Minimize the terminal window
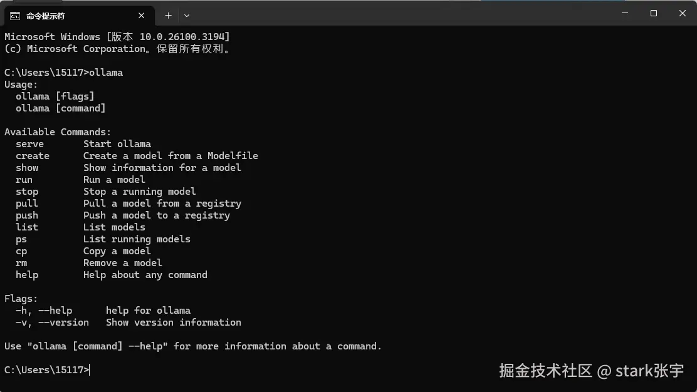 coord(624,13)
